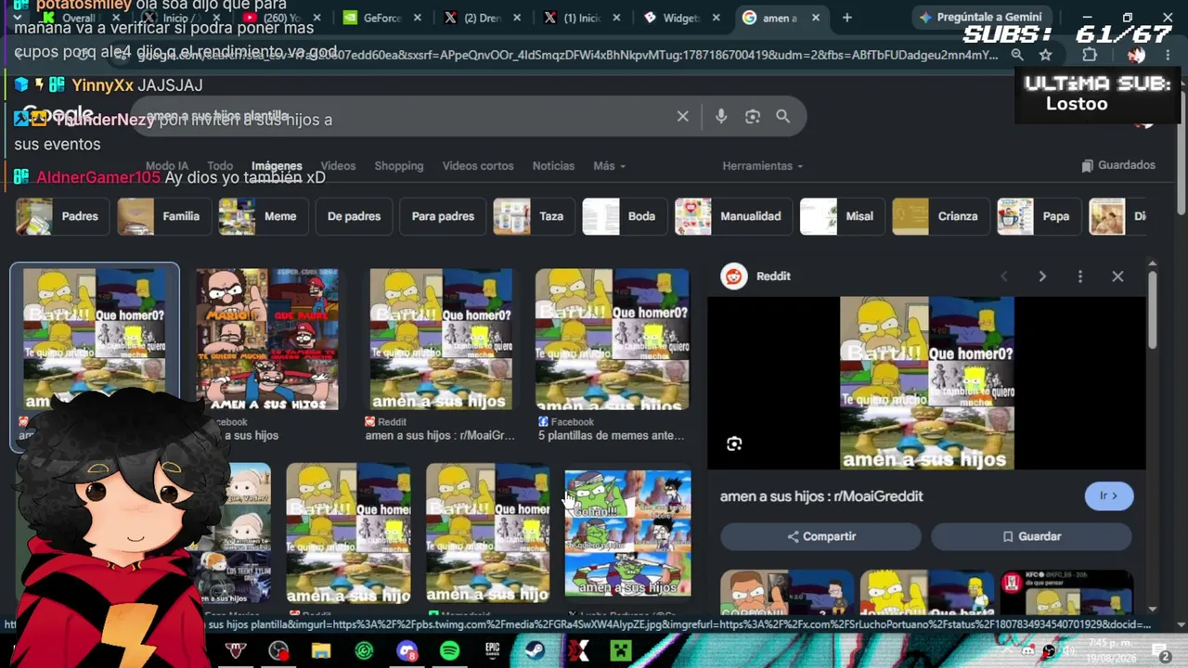Switch to the Widgets browser tab
Viewport: 1188px width, 668px height.
point(682,18)
